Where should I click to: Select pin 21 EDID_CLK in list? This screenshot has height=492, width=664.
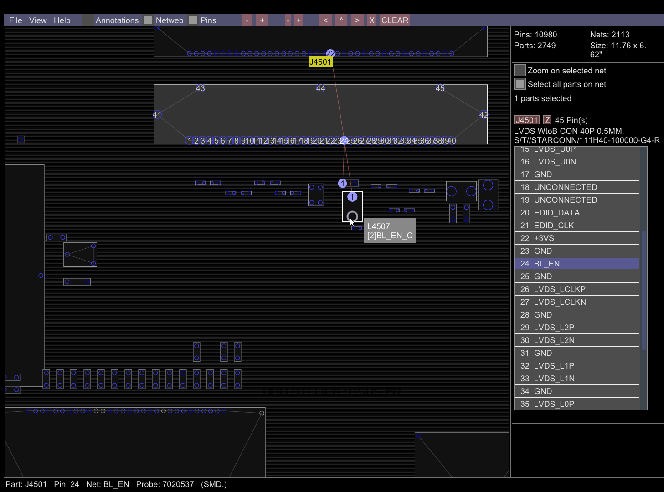(577, 225)
